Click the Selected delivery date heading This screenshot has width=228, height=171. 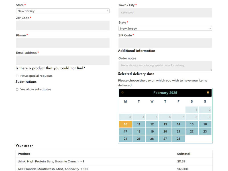pos(136,74)
